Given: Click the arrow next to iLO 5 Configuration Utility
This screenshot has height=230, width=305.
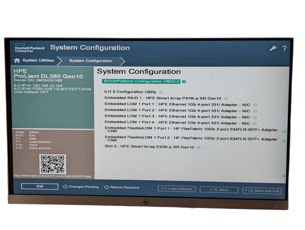Looking at the screenshot, I should (x=161, y=92).
